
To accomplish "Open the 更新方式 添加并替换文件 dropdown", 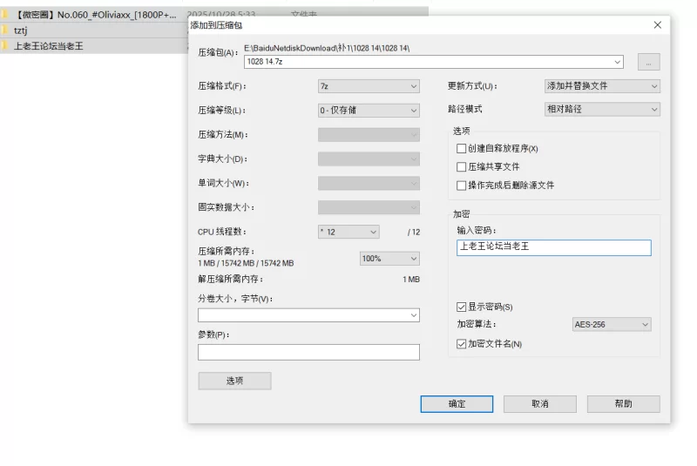I will pyautogui.click(x=602, y=86).
